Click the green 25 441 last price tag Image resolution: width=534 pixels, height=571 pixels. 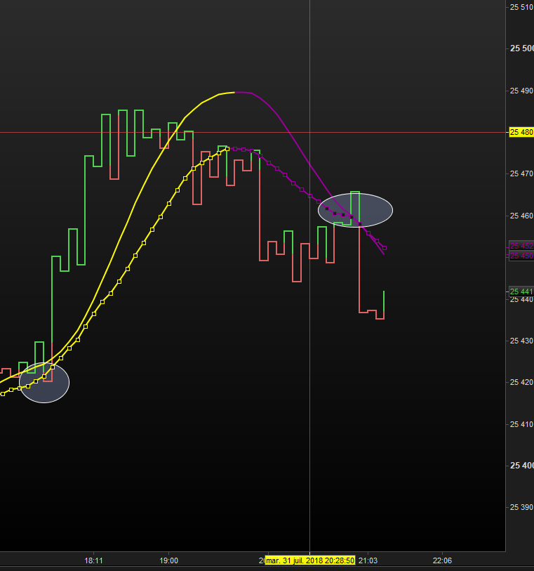[521, 291]
